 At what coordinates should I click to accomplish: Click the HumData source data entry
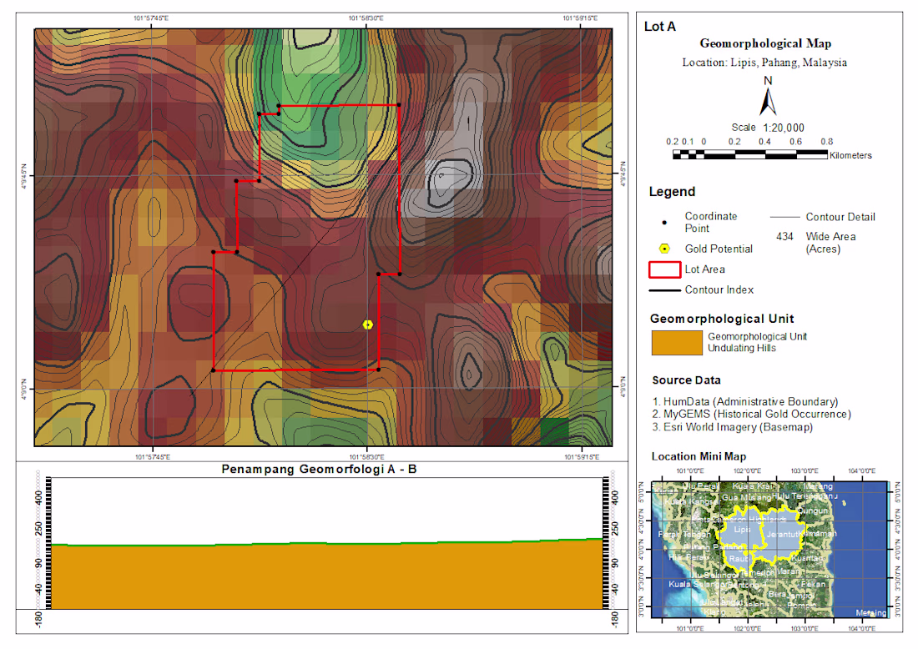[x=745, y=401]
